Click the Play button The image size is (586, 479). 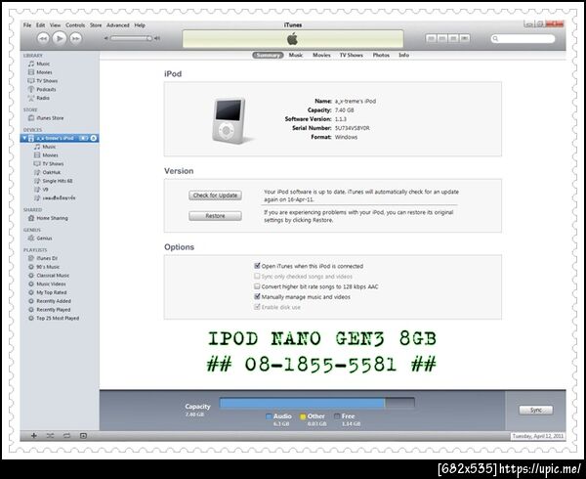click(x=59, y=38)
